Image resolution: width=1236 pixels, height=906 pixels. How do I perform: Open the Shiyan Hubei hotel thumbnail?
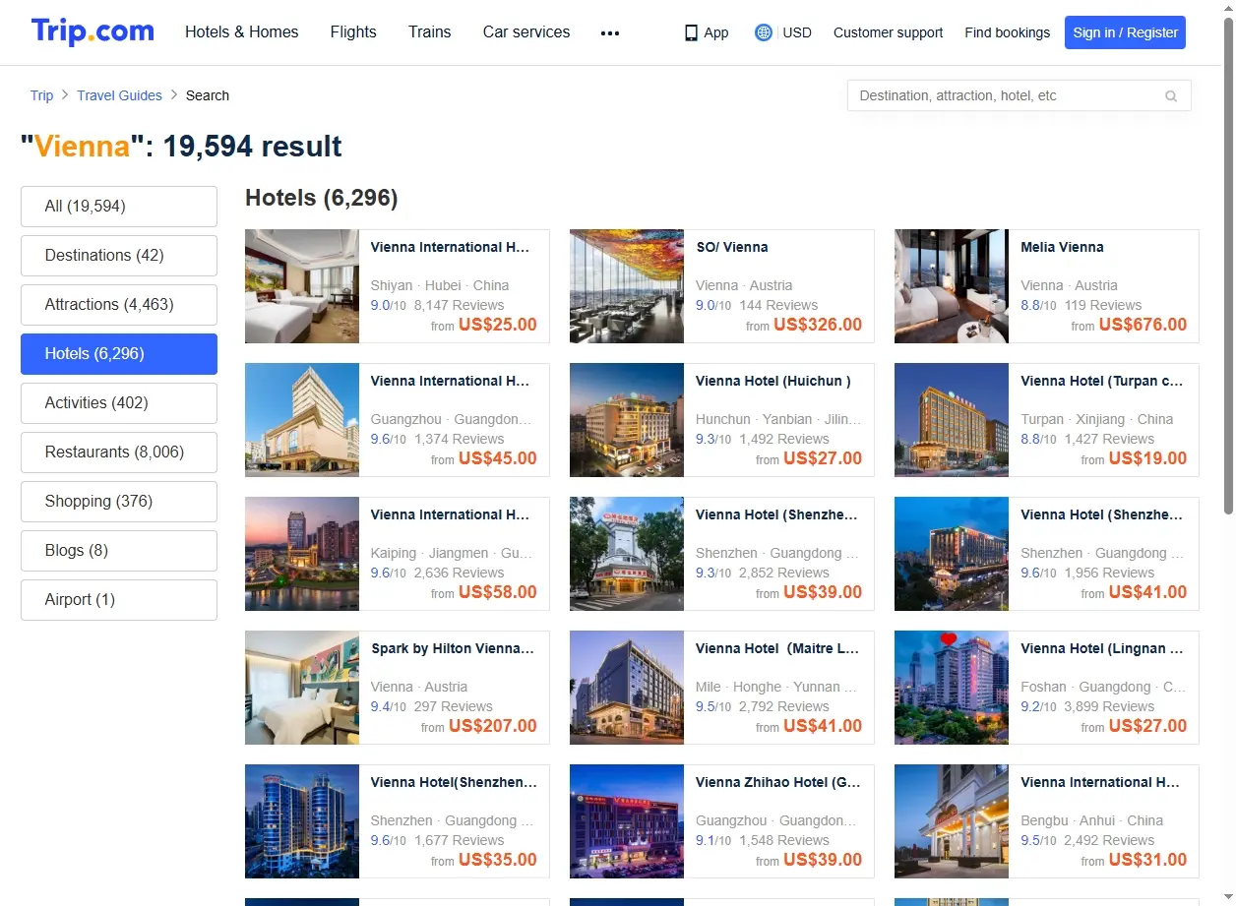coord(302,286)
